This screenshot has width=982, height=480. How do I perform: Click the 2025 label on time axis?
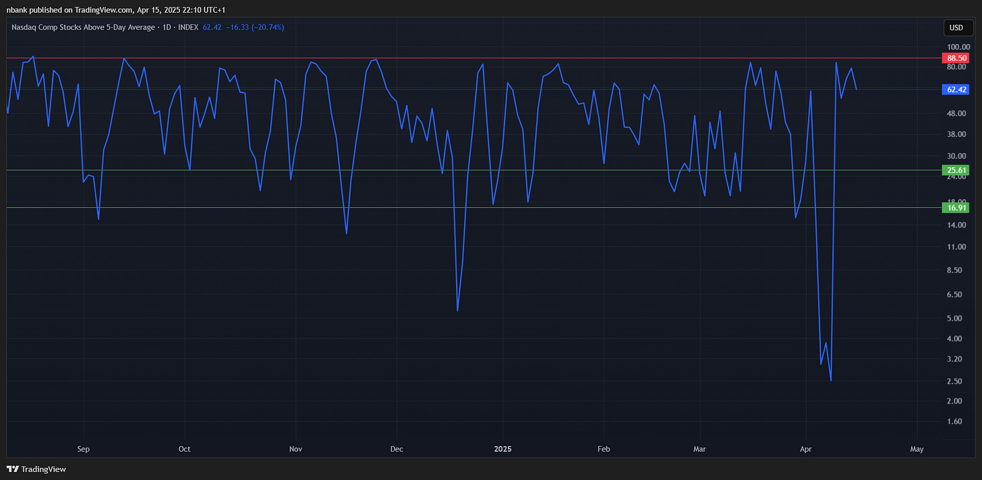pyautogui.click(x=502, y=448)
